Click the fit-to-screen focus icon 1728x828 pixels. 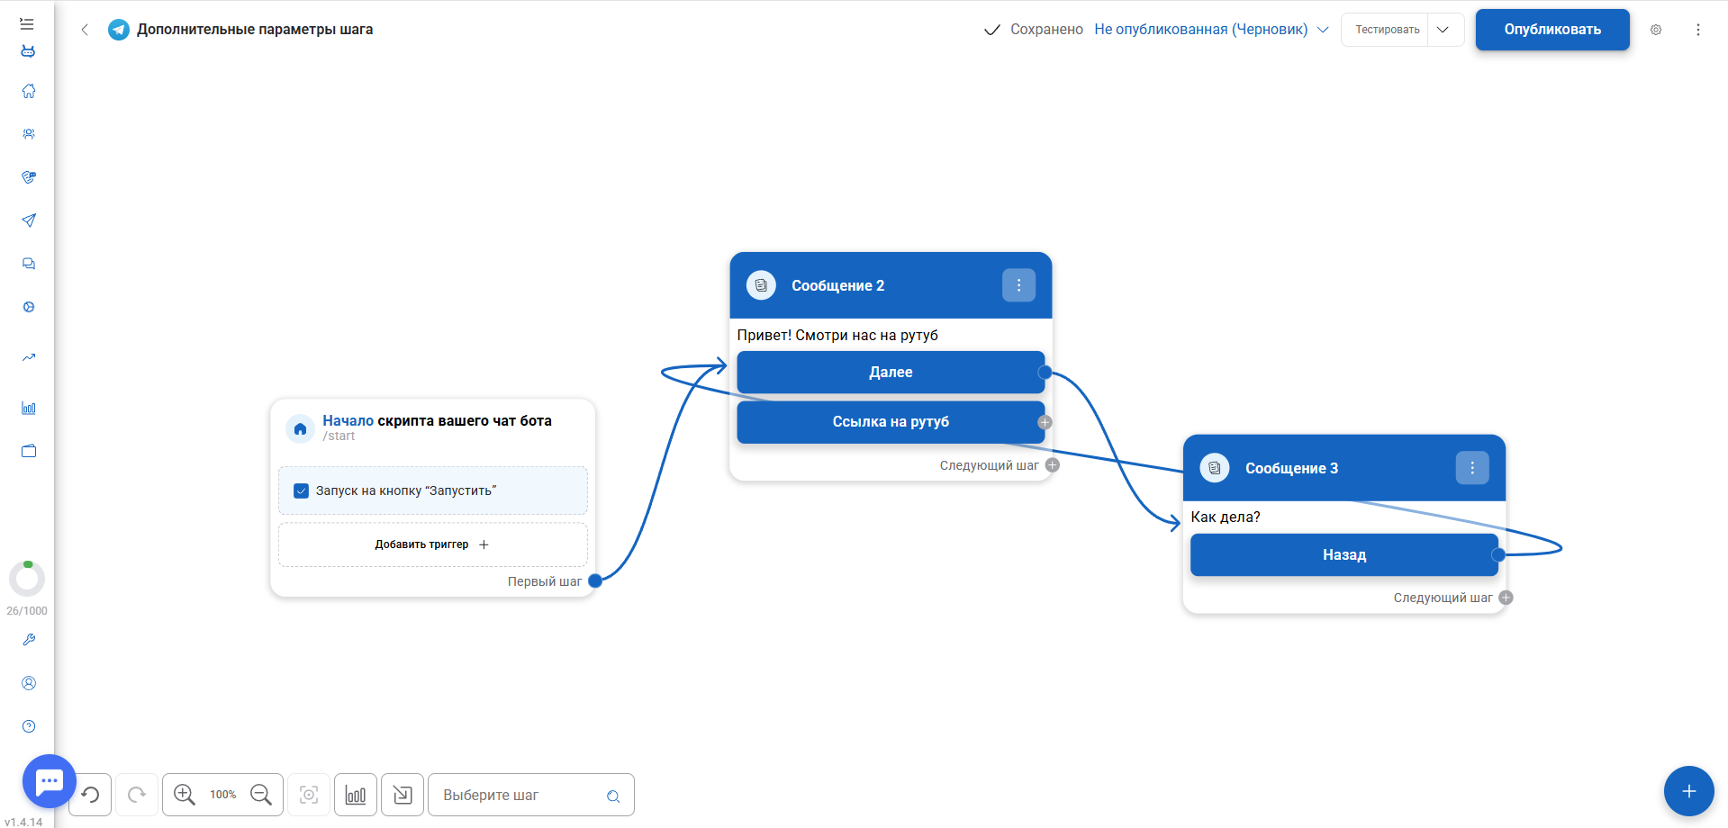pyautogui.click(x=309, y=795)
